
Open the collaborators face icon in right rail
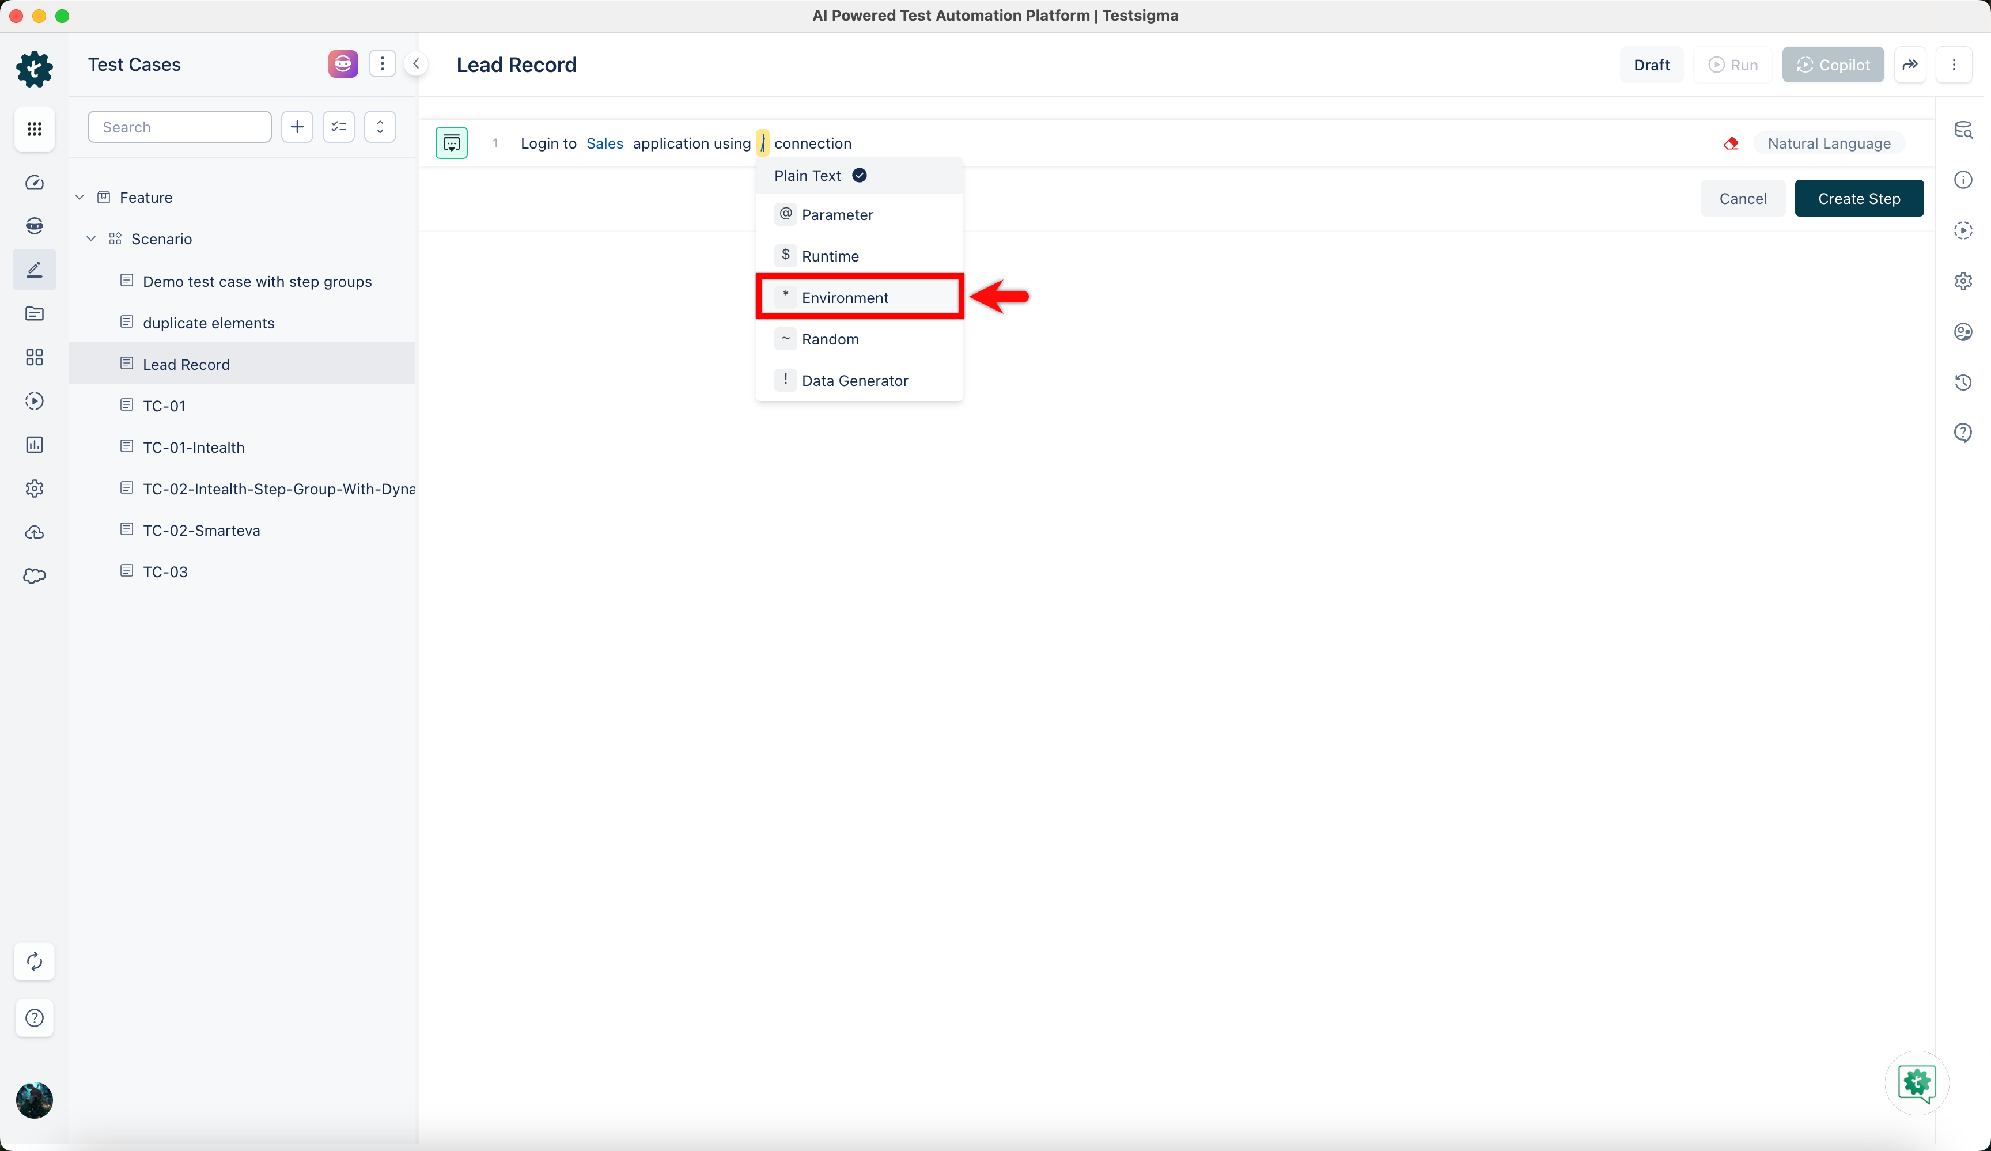[x=1963, y=331]
